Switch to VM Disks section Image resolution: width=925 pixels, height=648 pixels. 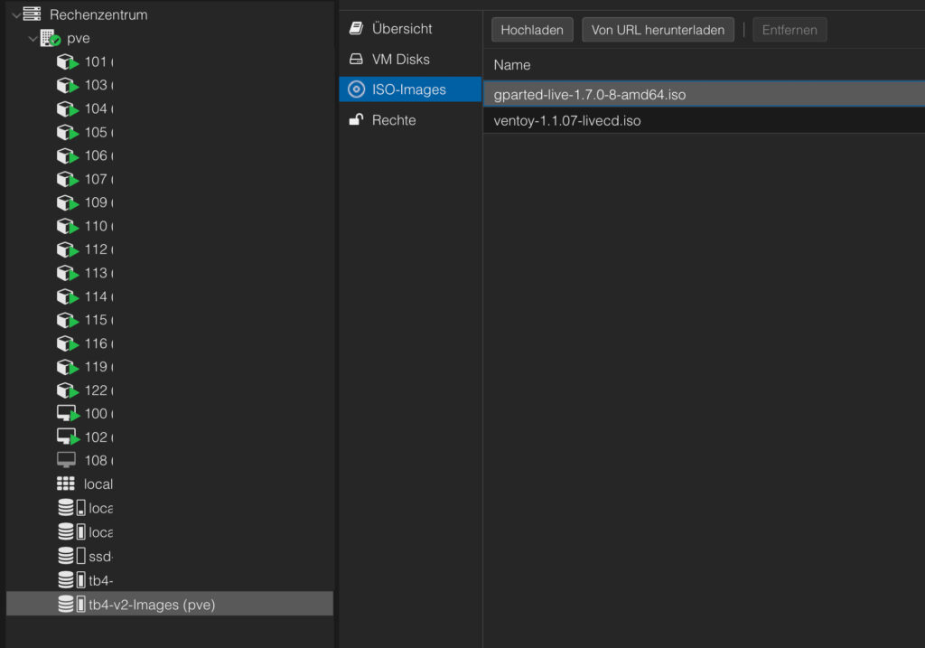point(400,60)
